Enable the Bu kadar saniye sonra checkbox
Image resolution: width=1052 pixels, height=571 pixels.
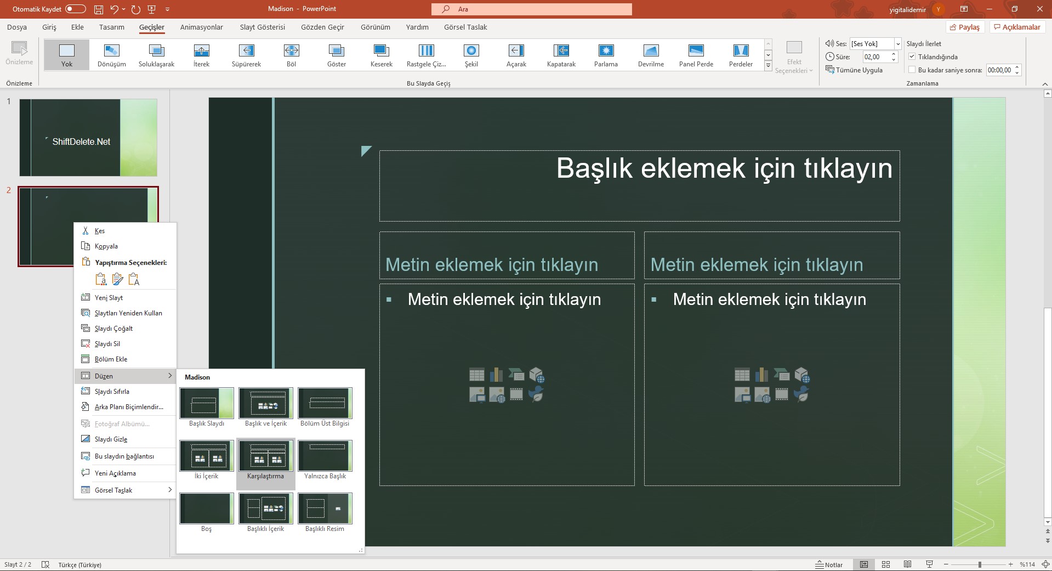point(912,70)
